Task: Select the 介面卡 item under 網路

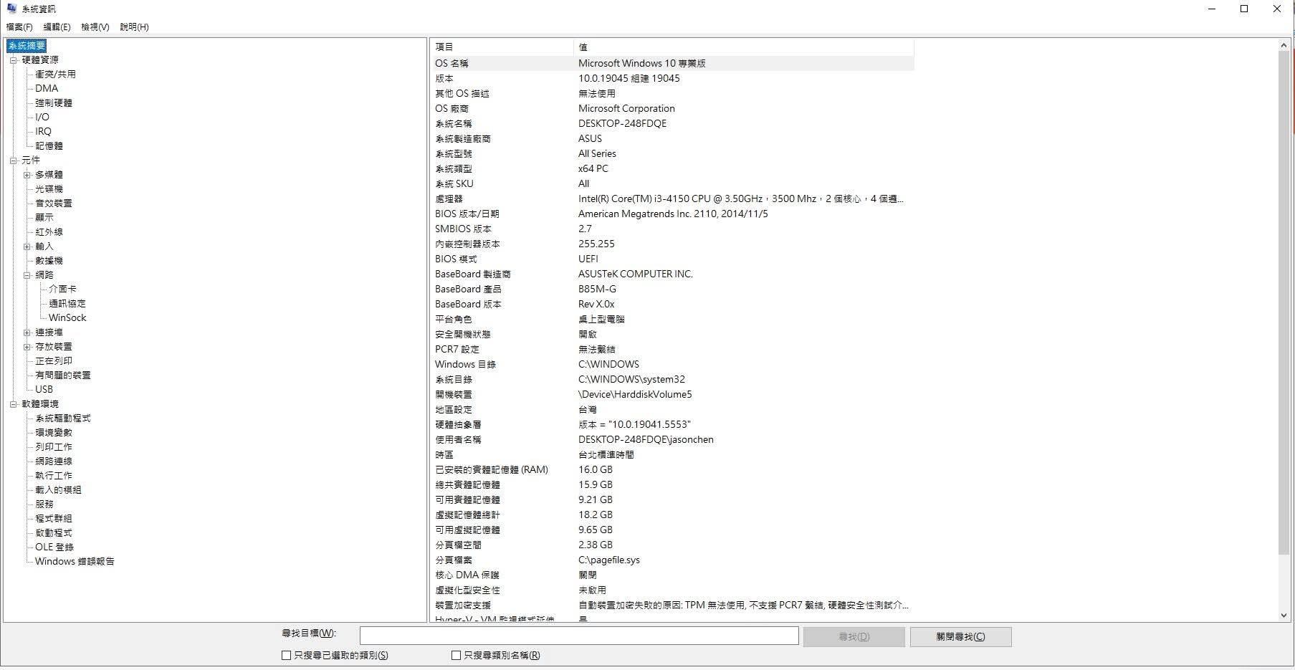Action: [62, 289]
